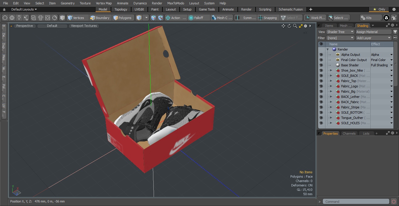This screenshot has height=206, width=399.
Task: Switch to the Schematic Fusion layout tab
Action: click(x=291, y=9)
